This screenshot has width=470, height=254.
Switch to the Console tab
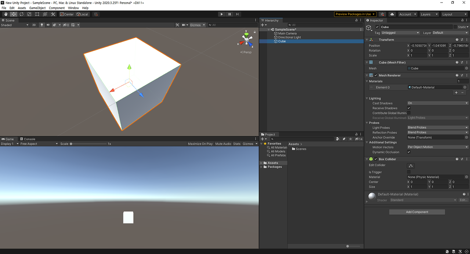[28, 139]
